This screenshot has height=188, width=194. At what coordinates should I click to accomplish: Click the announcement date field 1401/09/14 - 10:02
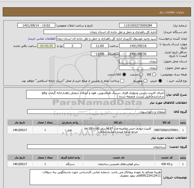coord(36,25)
